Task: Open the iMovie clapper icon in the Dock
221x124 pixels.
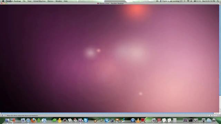Action: tap(80, 120)
